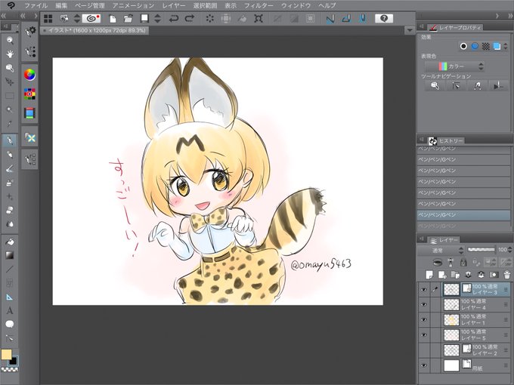Viewport: 514px width, 385px height.
Task: Select the Auto select magic wand tool
Action: click(10, 109)
